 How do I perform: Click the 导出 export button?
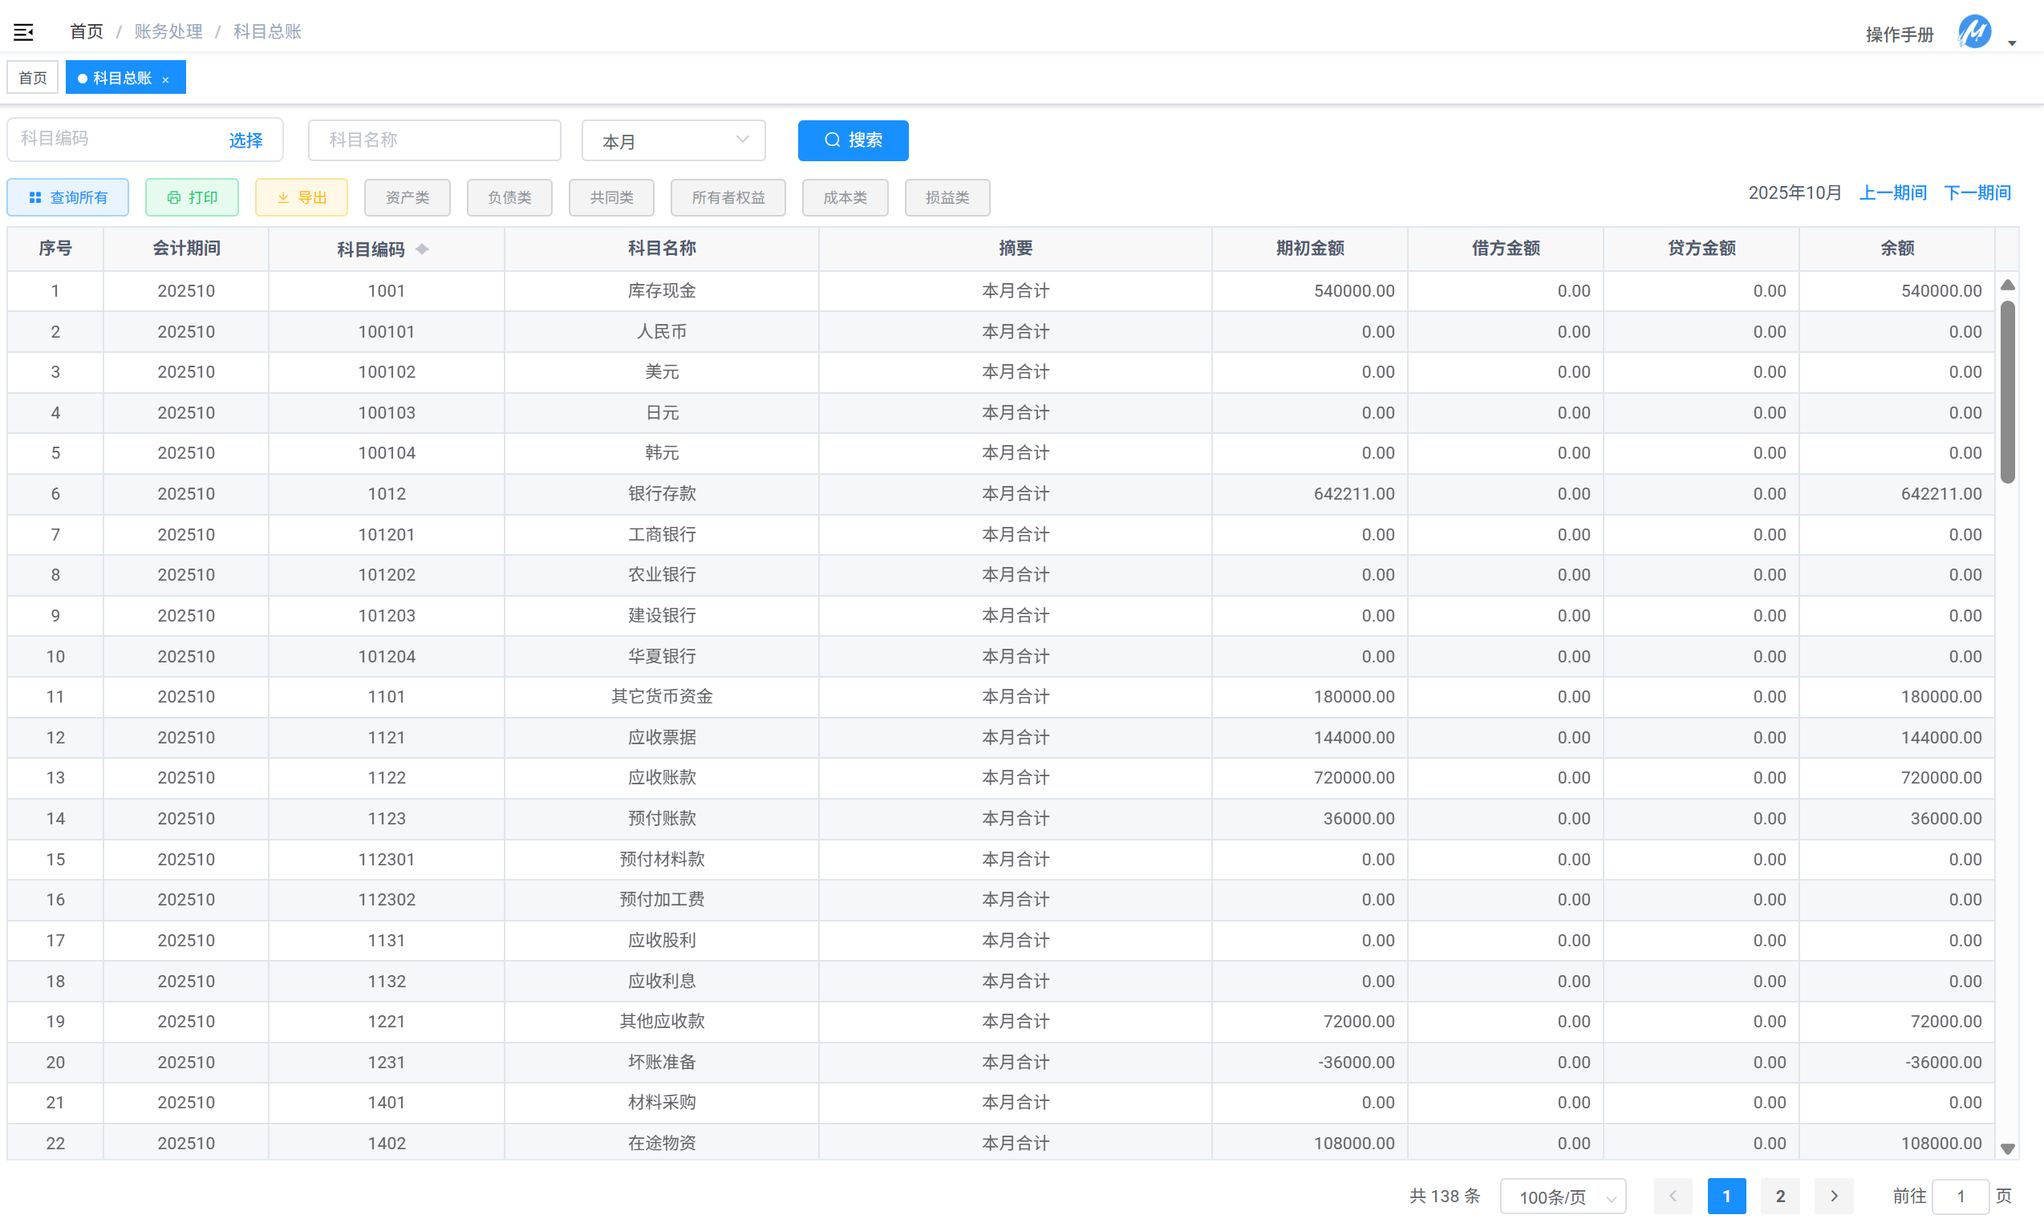coord(301,197)
